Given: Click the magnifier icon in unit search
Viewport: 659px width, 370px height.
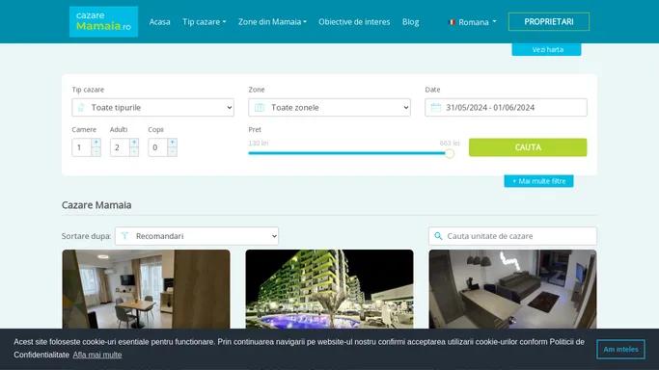Looking at the screenshot, I should pos(438,236).
